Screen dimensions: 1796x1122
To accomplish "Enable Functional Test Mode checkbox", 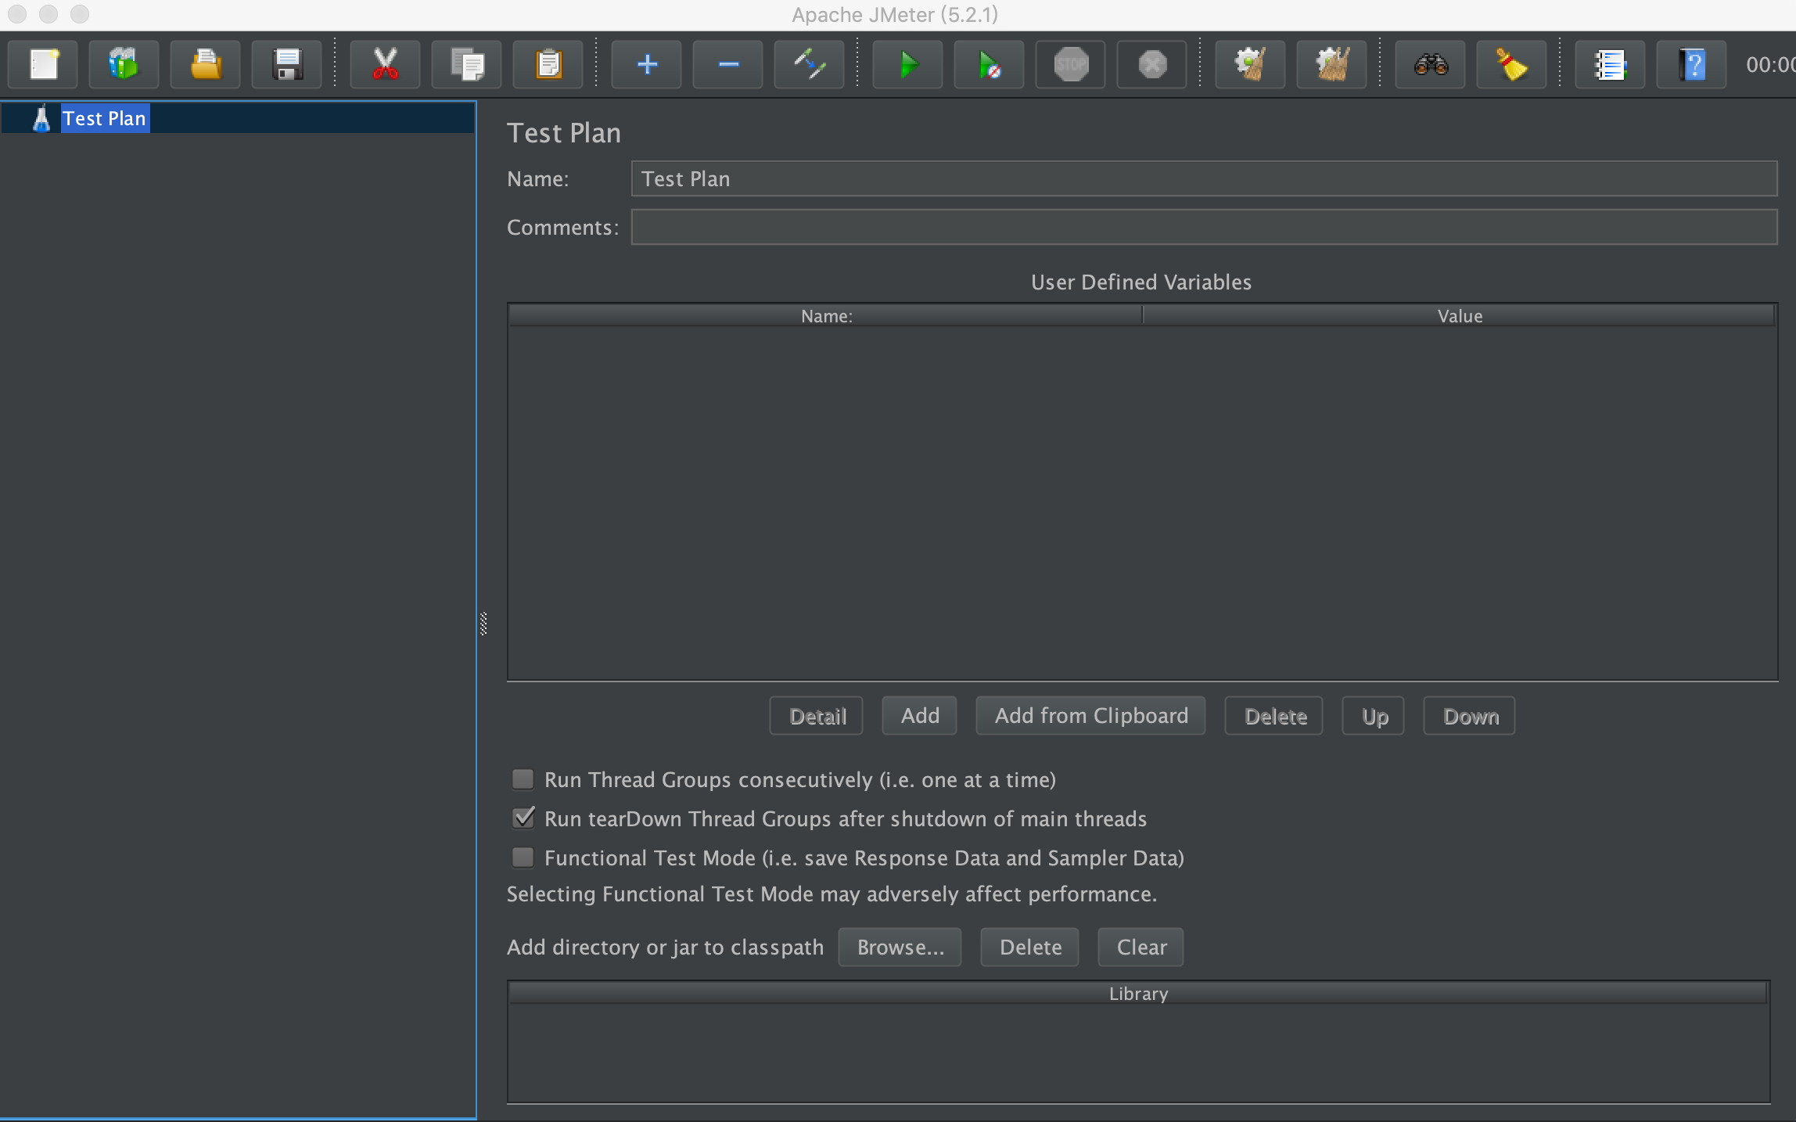I will click(x=523, y=857).
